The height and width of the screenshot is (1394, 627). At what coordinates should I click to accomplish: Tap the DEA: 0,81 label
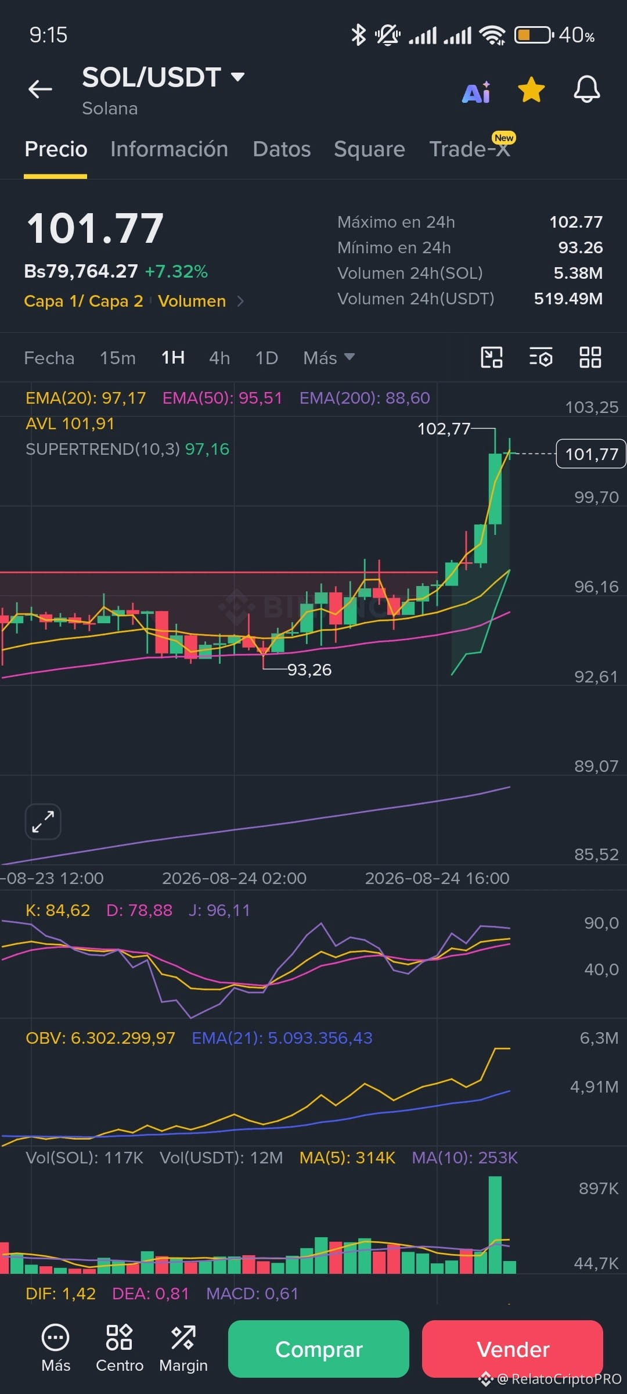click(x=150, y=1294)
